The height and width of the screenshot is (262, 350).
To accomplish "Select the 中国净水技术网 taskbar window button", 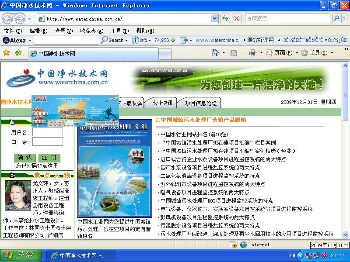I will (81, 255).
